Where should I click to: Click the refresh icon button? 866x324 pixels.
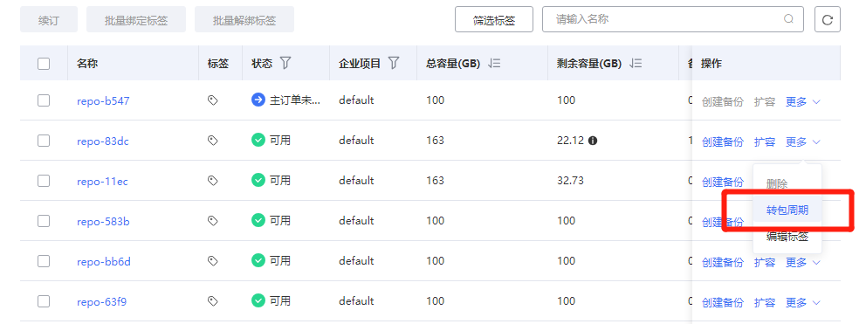coord(828,20)
